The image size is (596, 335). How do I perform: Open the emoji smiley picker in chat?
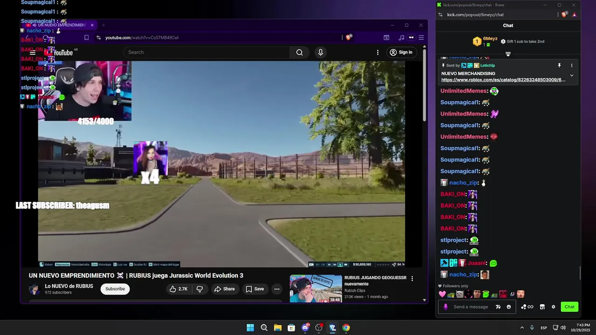(x=508, y=307)
